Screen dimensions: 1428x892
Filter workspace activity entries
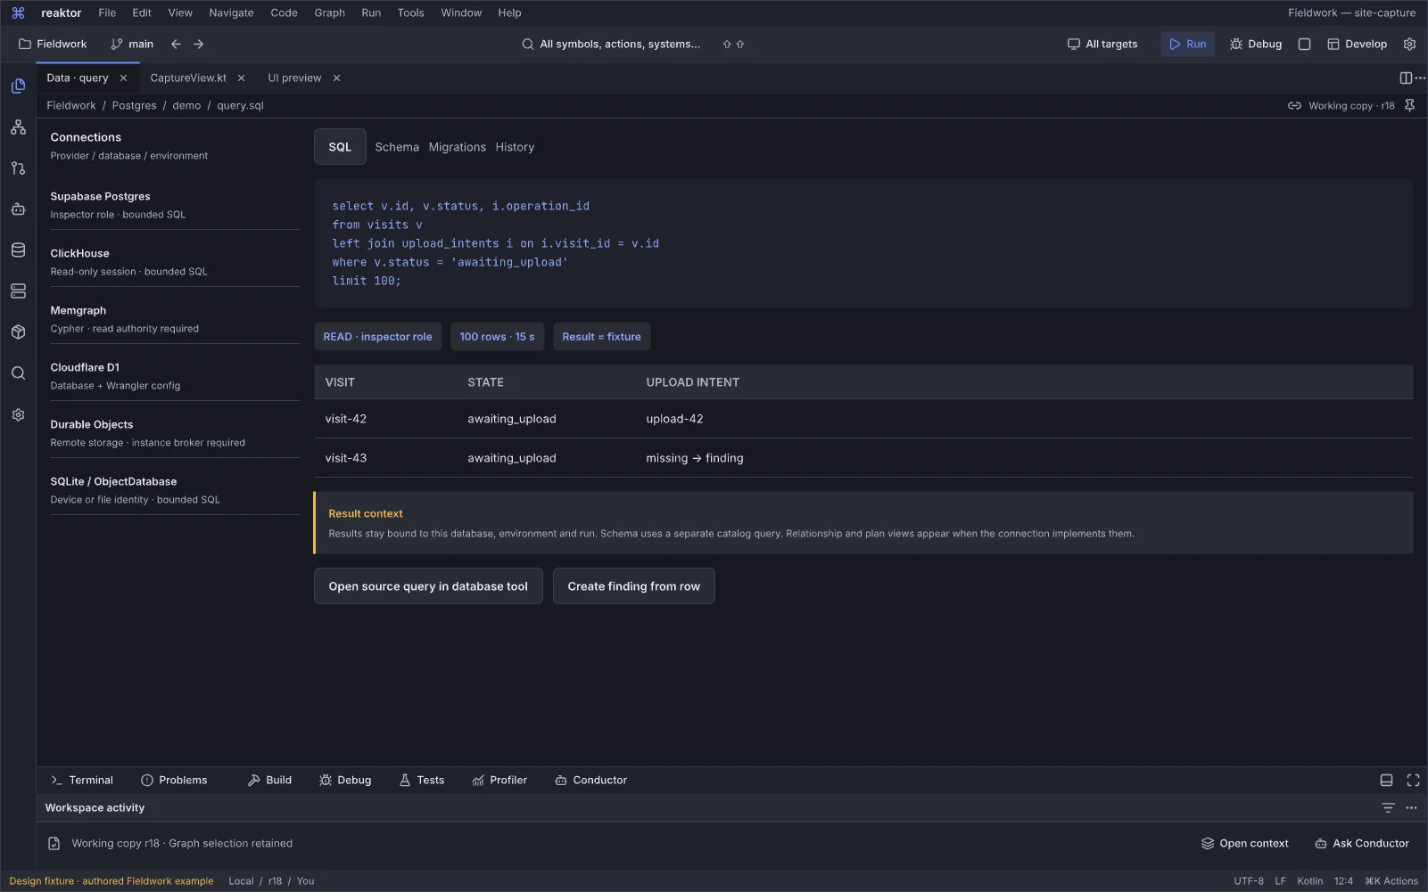(1388, 807)
